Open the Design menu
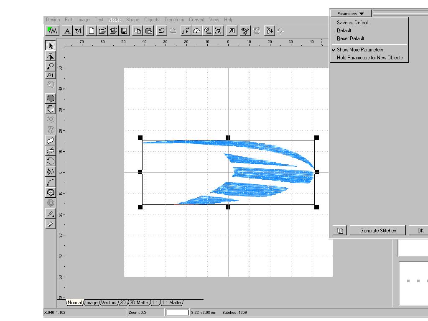The height and width of the screenshot is (321, 428). pyautogui.click(x=53, y=20)
